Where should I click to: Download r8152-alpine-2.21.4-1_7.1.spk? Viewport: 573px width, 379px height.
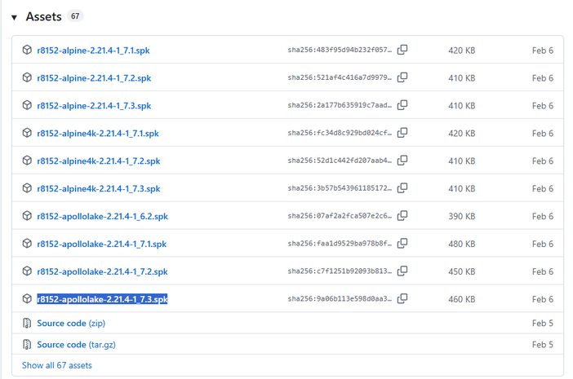93,51
